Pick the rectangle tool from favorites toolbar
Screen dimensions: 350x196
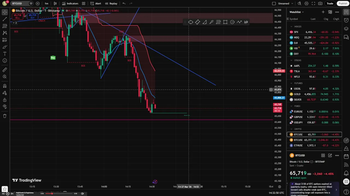pyautogui.click(x=225, y=22)
